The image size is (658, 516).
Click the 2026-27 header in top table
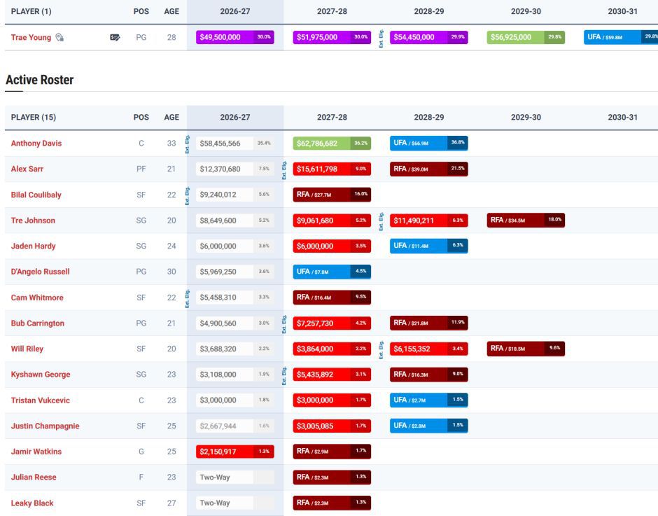[235, 11]
